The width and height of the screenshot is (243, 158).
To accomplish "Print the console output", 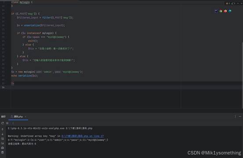I will point(3,148).
